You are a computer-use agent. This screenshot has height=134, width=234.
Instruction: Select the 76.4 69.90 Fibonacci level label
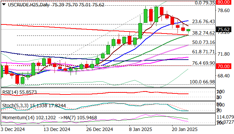pyautogui.click(x=204, y=63)
